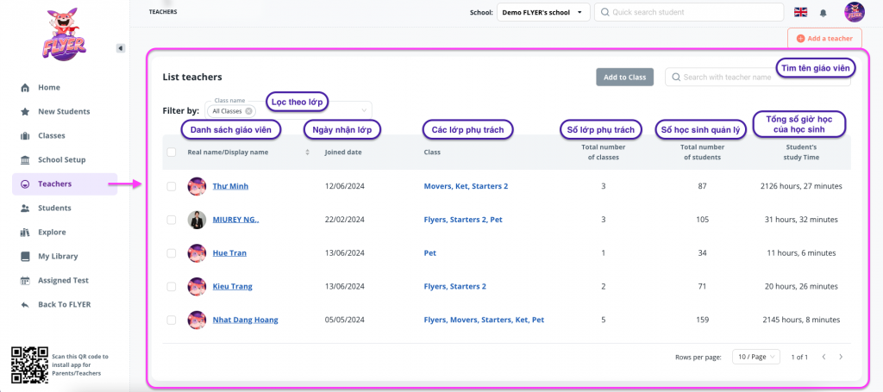883x392 pixels.
Task: Expand the Class name filter dropdown
Action: 364,109
